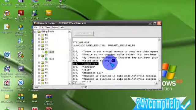Select the folder 54 tree item
Screen dimensions: 196x110
click(x=46, y=83)
